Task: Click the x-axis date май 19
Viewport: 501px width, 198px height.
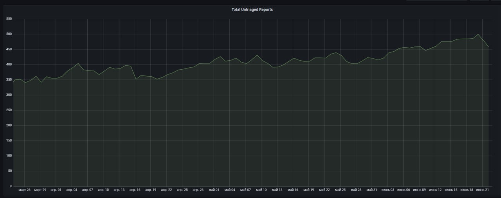Action: 308,190
